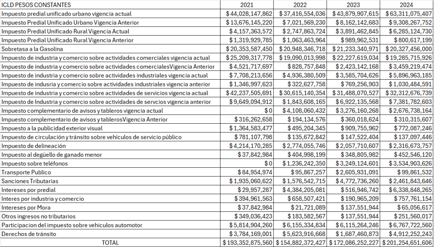This screenshot has height=247, width=434.
Task: Select the Impuesto de delineación row label
Action: pos(33,146)
